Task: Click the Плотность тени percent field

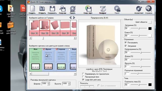Action: (127, 85)
